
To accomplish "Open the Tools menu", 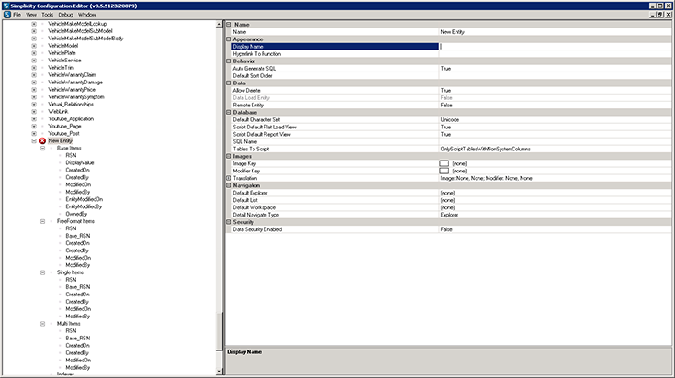I will pyautogui.click(x=48, y=15).
